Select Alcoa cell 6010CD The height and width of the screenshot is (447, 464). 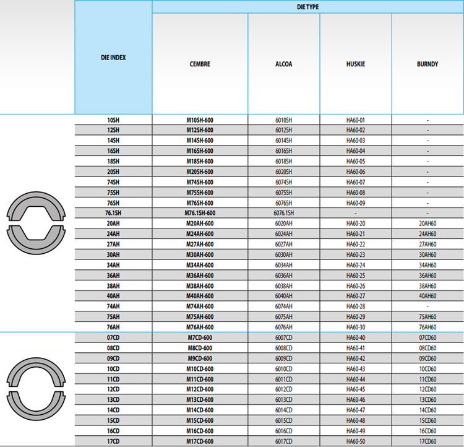284,369
